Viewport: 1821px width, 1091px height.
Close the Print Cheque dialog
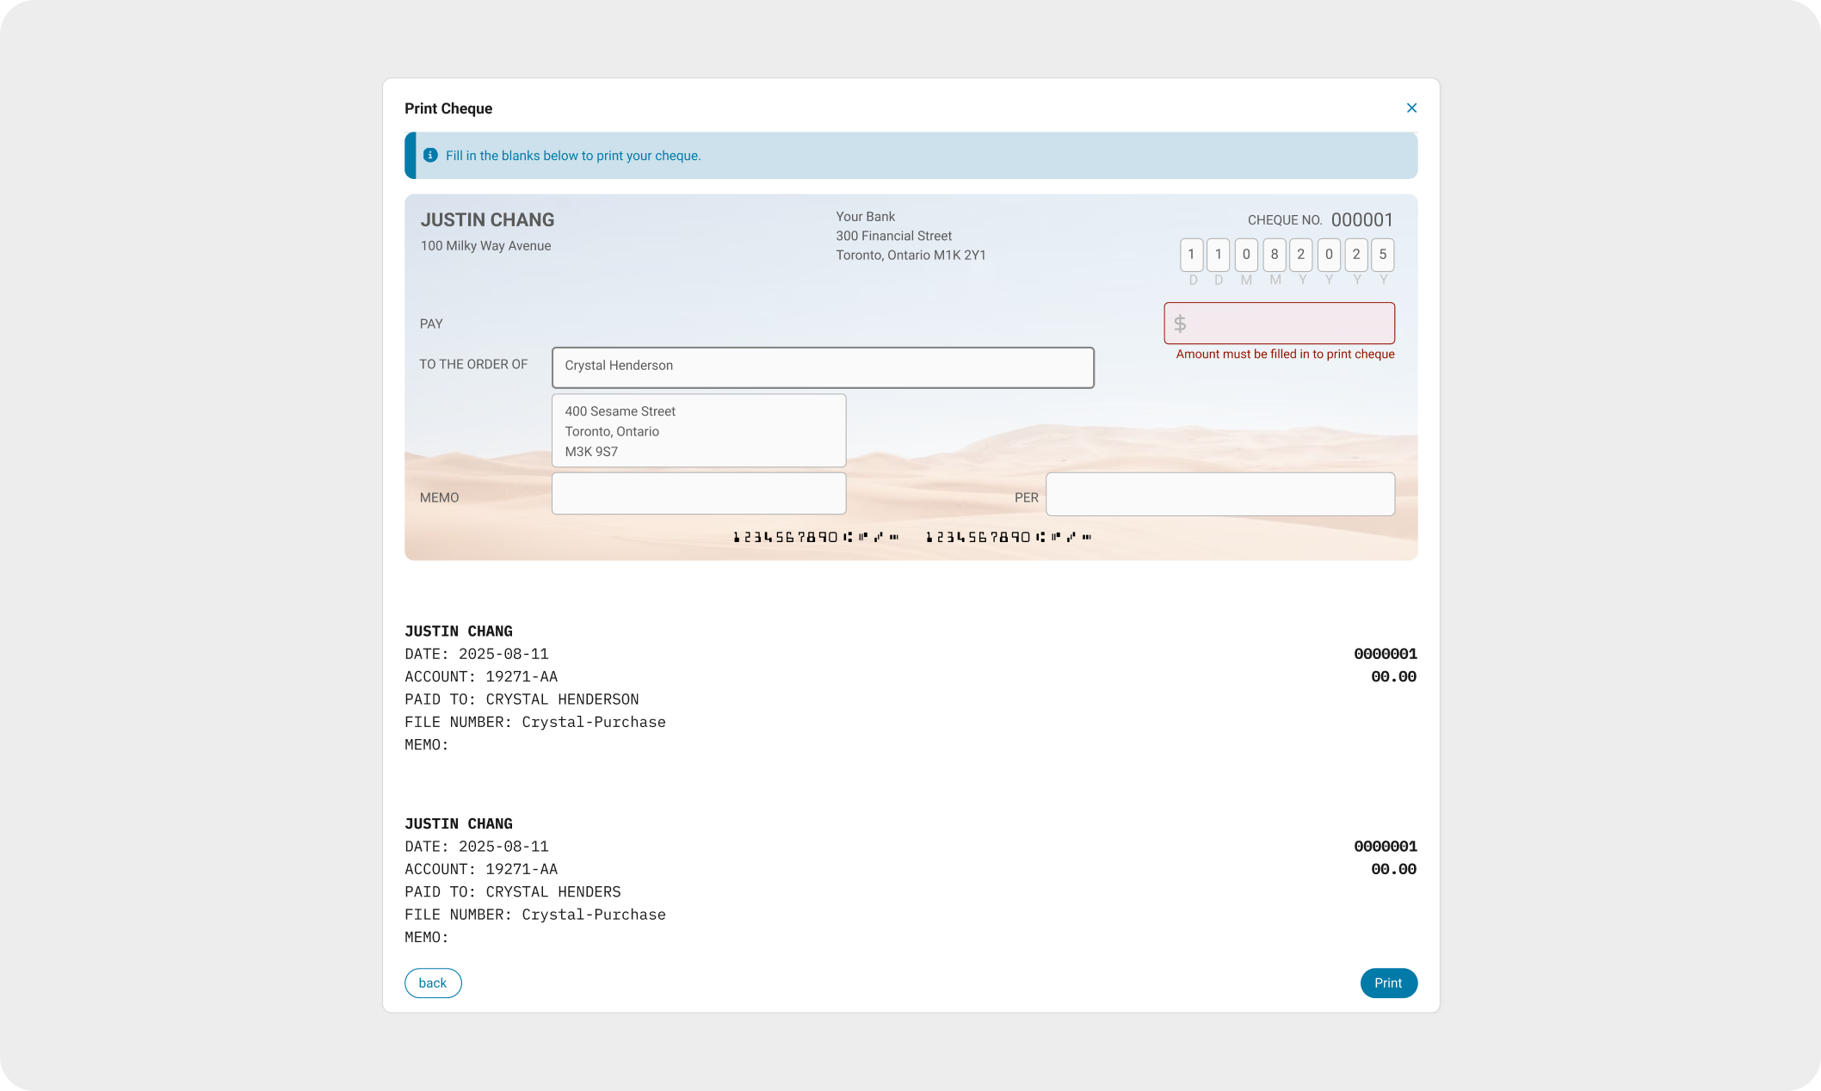pyautogui.click(x=1411, y=108)
